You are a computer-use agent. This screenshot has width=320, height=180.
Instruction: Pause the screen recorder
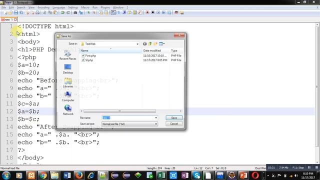pos(309,167)
